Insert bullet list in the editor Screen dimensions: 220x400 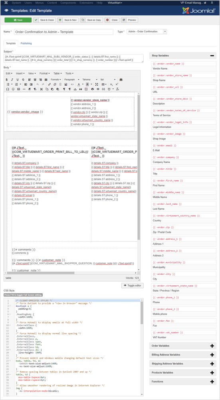tap(8, 84)
